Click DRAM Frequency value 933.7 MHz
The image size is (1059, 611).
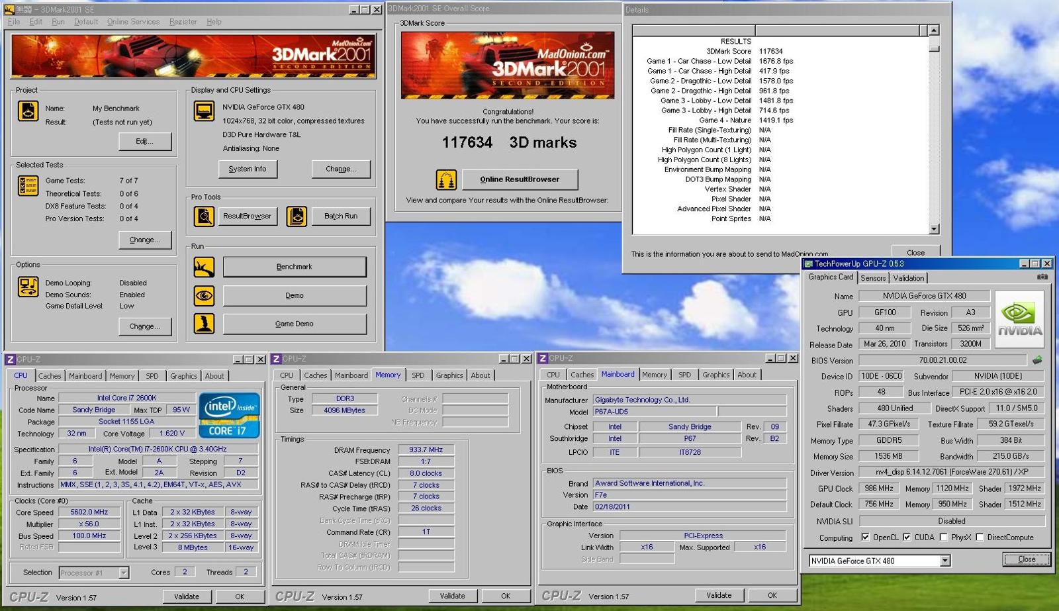pos(426,449)
